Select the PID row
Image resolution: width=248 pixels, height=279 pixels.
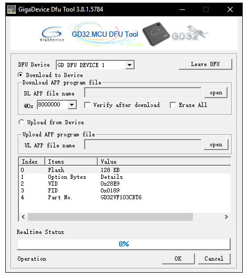(x=125, y=190)
